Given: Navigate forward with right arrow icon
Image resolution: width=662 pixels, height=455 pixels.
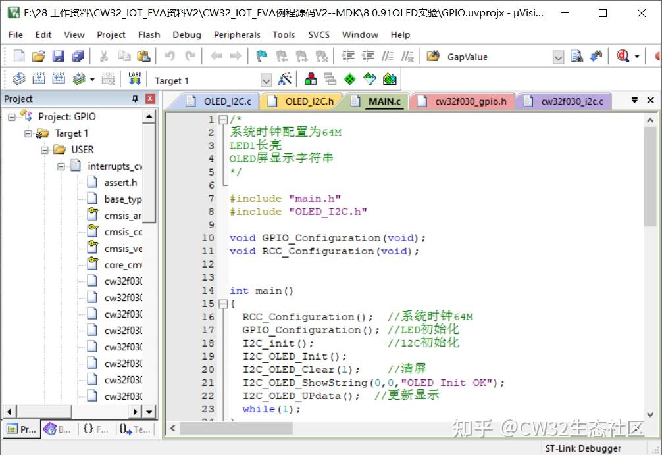Looking at the screenshot, I should pyautogui.click(x=236, y=56).
